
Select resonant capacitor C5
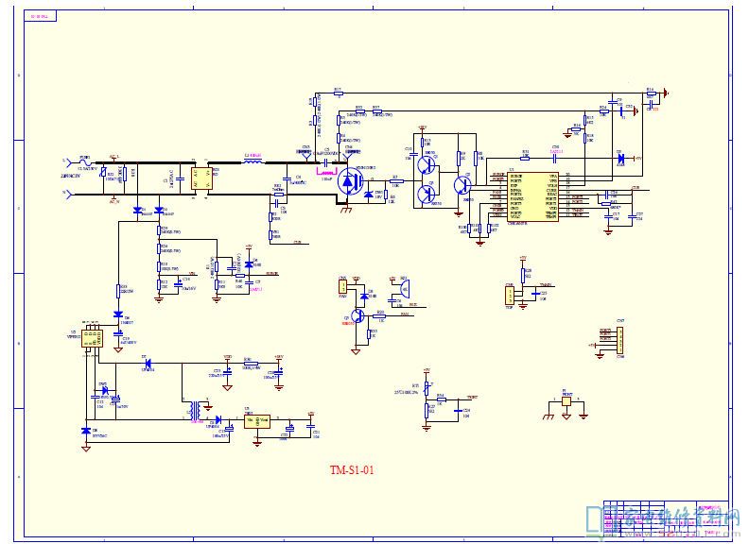(x=326, y=162)
